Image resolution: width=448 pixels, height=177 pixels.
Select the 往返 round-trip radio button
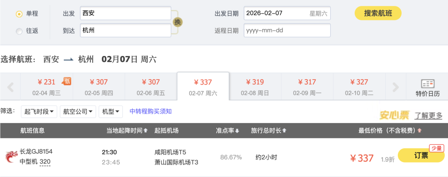pos(19,32)
